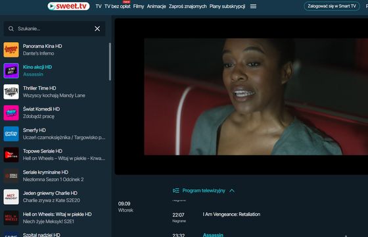Open the hamburger menu in the top navigation

(x=253, y=7)
